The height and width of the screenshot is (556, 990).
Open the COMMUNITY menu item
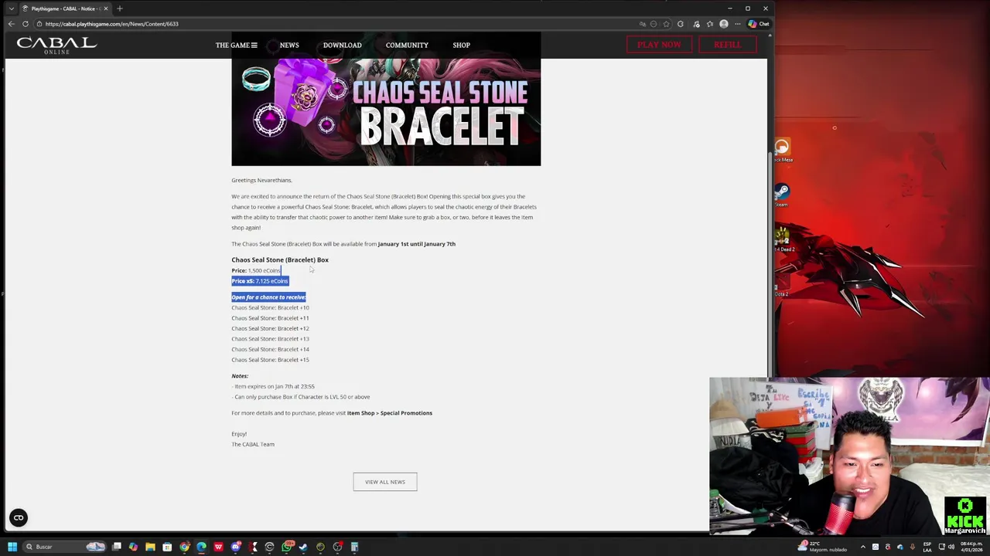(x=407, y=45)
